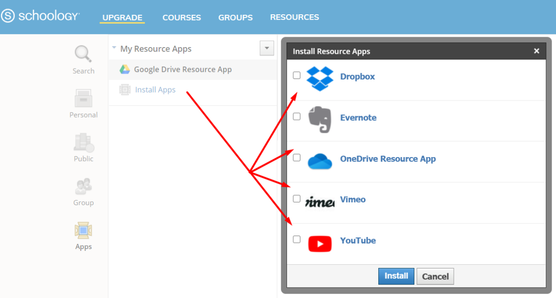Open the My Resource Apps dropdown menu
Screen dimensions: 556x298
[x=267, y=48]
